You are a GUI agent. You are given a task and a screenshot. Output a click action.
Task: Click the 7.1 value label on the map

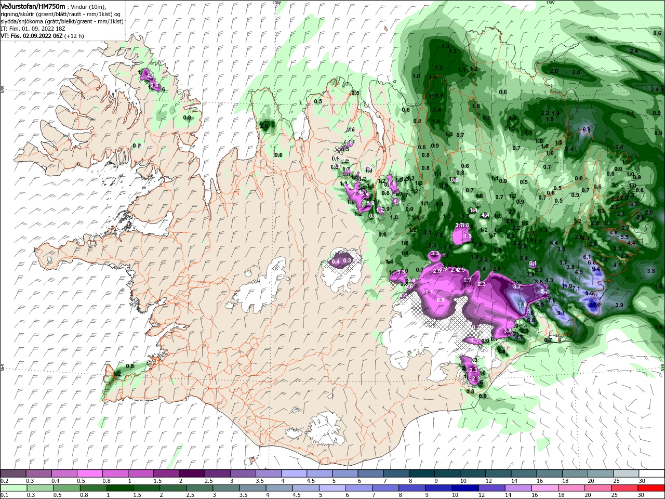click(x=576, y=288)
